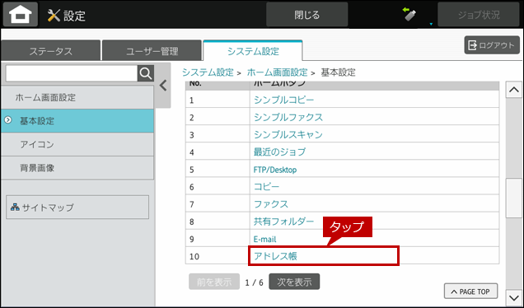
Task: Open アイコン in the sidebar
Action: click(77, 144)
